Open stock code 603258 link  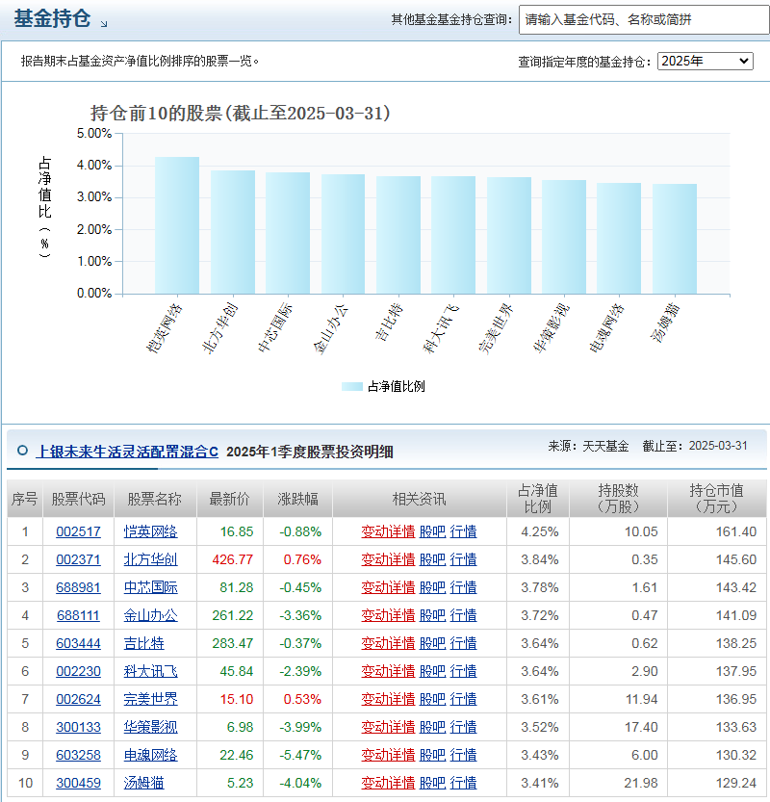pos(78,755)
